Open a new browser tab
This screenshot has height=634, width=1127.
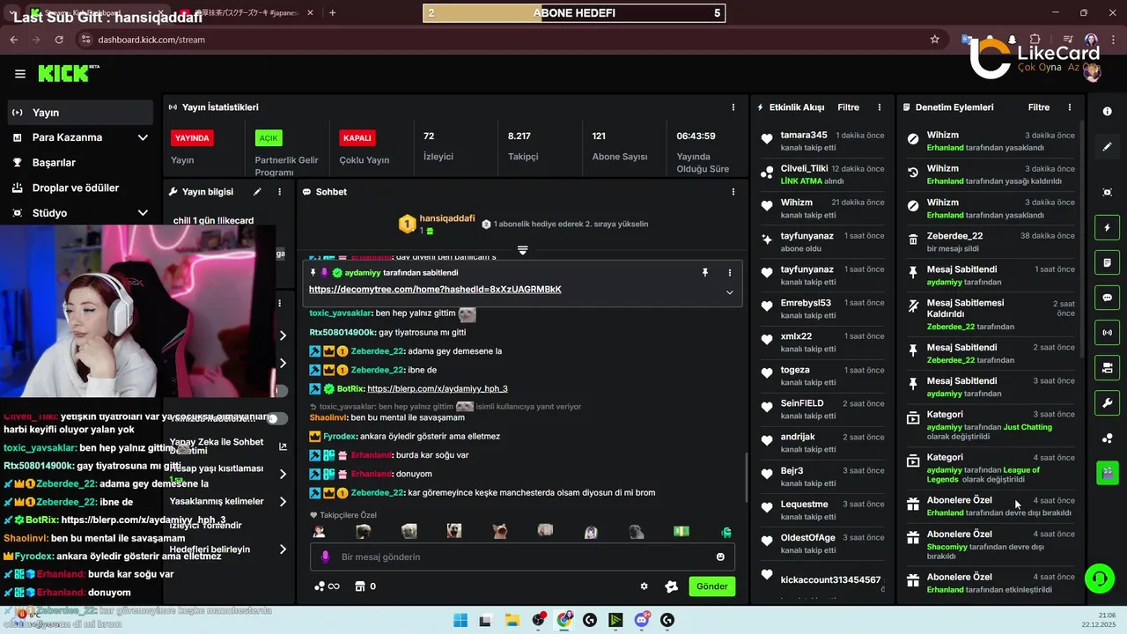coord(332,13)
